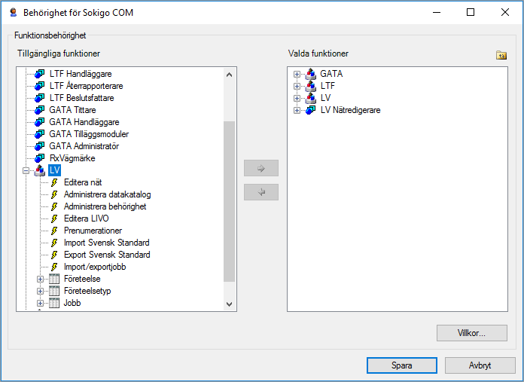Screen dimensions: 524x382
Task: Click the GATA module icon in Valda funktioner
Action: click(310, 74)
